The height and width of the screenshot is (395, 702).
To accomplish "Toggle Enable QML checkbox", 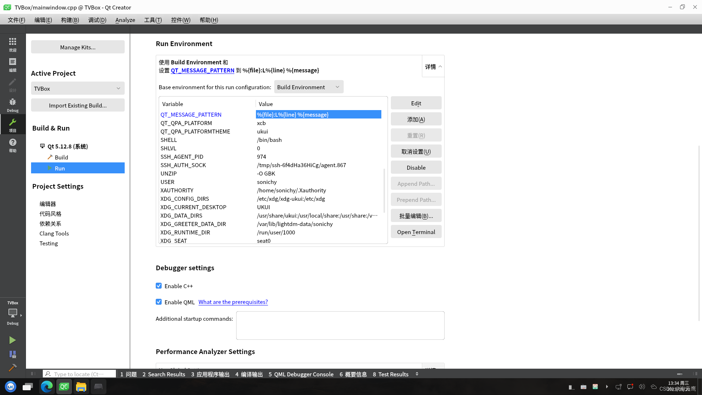I will click(159, 302).
